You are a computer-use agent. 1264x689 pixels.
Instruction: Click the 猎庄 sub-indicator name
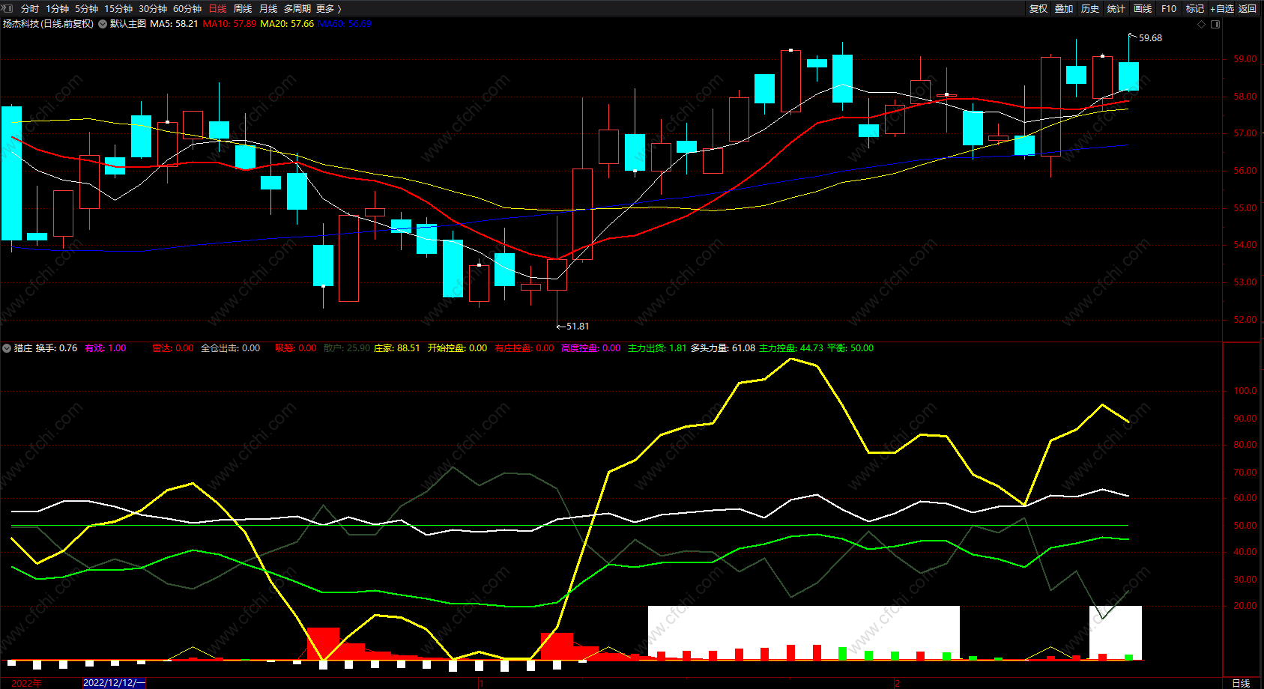pyautogui.click(x=23, y=348)
